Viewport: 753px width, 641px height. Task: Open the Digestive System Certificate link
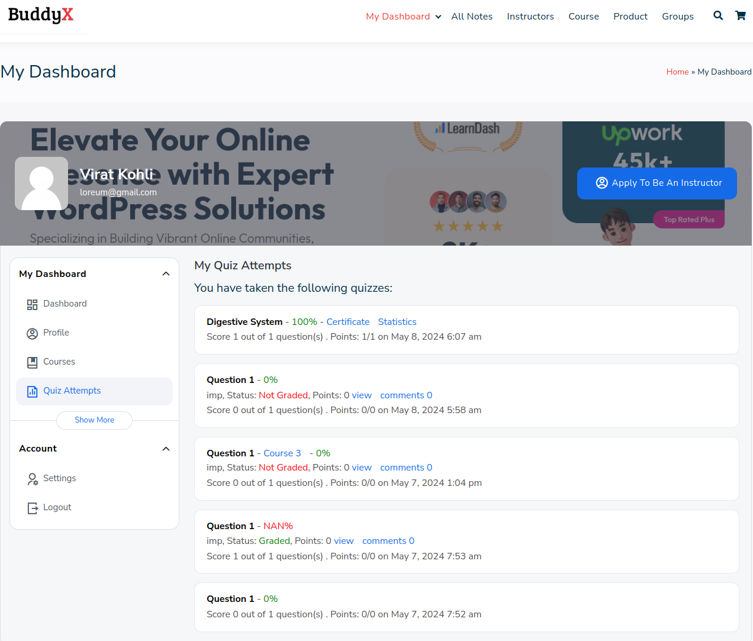pos(347,322)
